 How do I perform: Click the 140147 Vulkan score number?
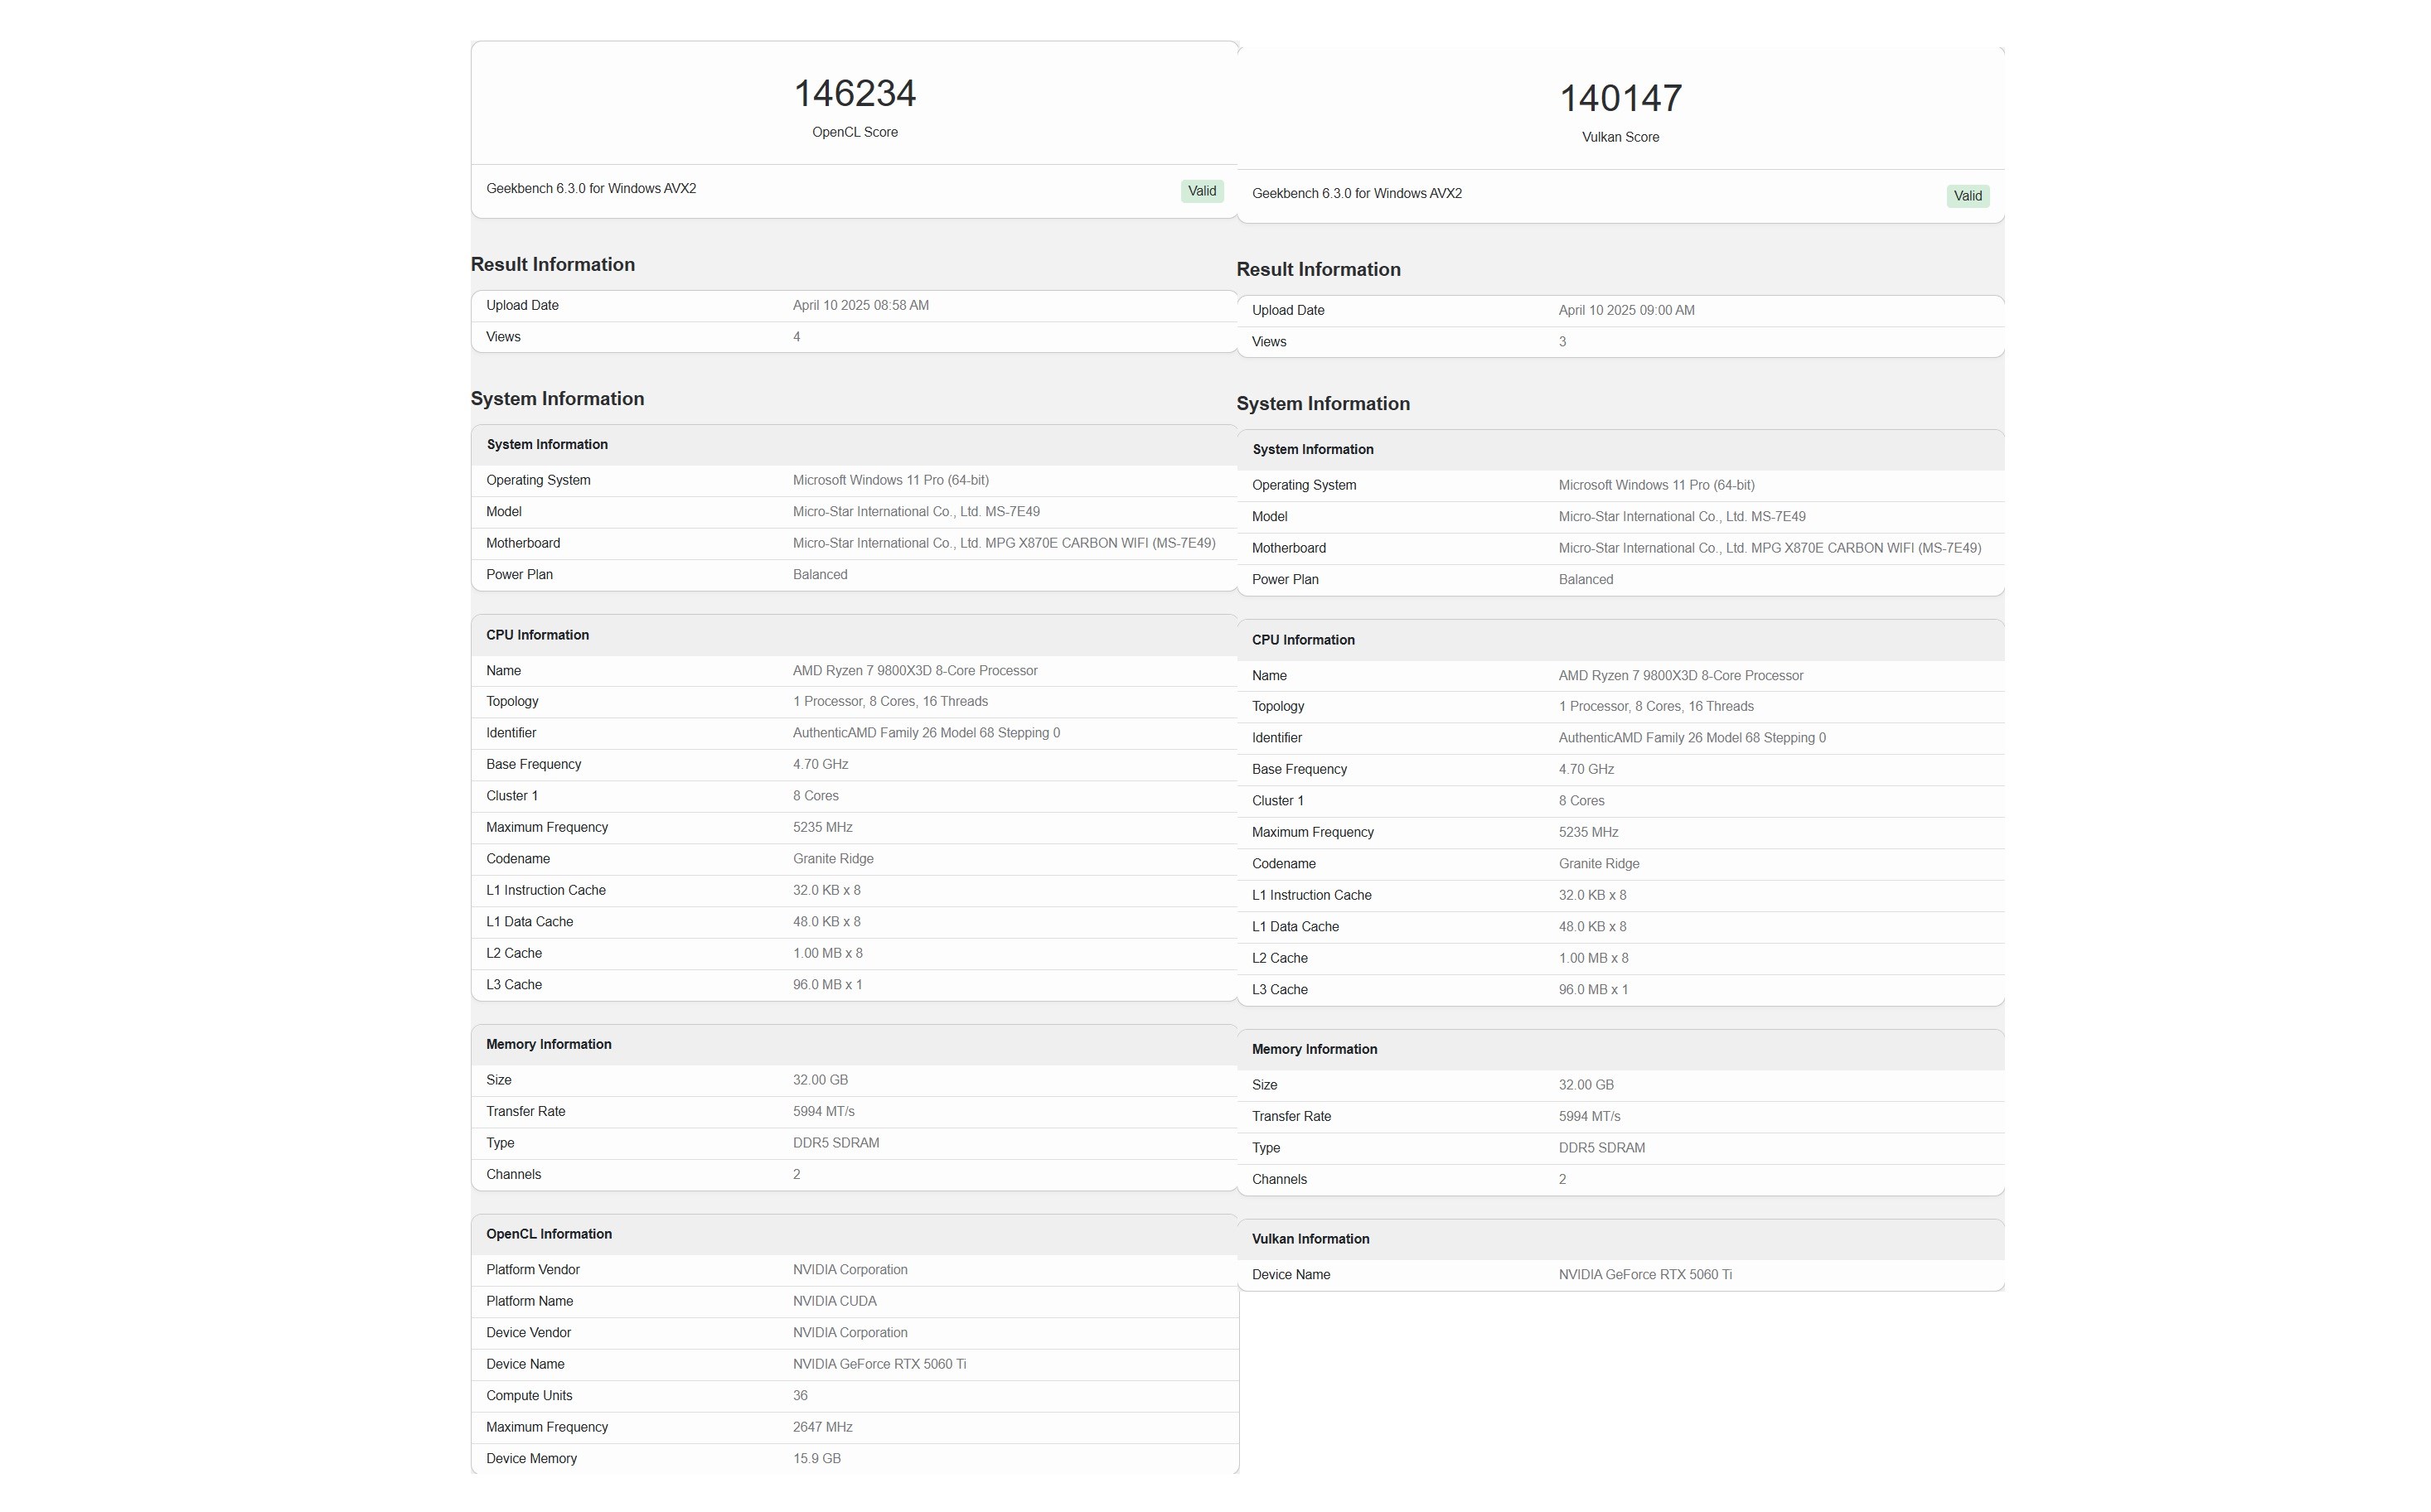click(1620, 99)
